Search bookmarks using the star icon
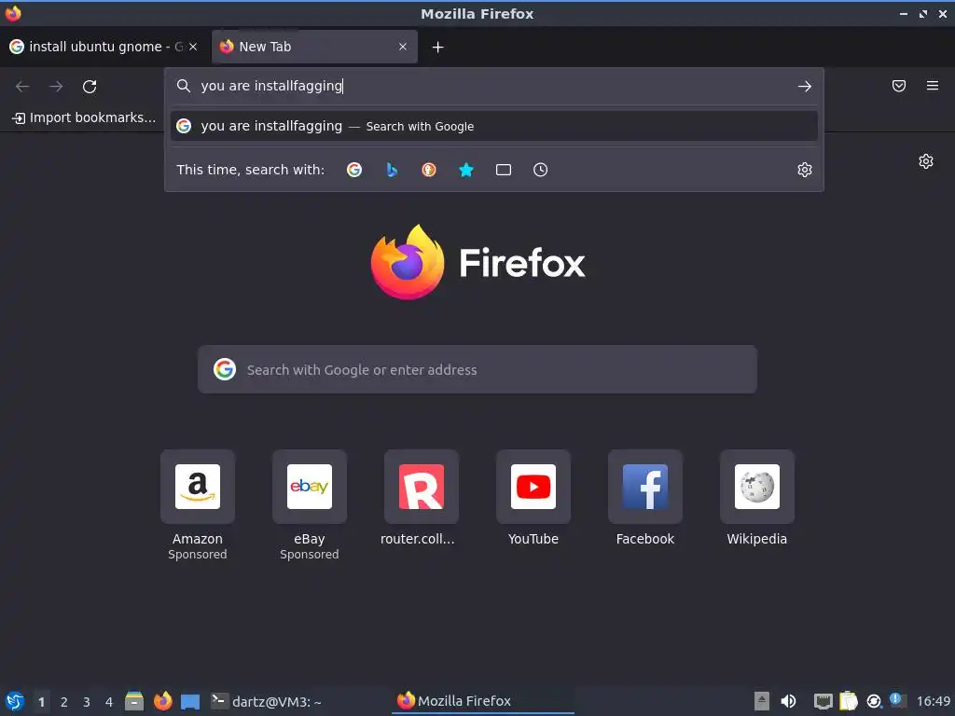Viewport: 955px width, 716px height. click(466, 170)
